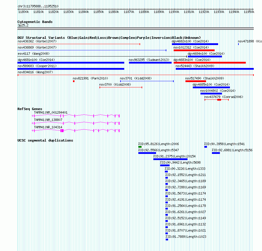The image size is (262, 251).
Task: Click the %ID:90.3958|Length:1541 duplication label
Action: click(x=224, y=144)
